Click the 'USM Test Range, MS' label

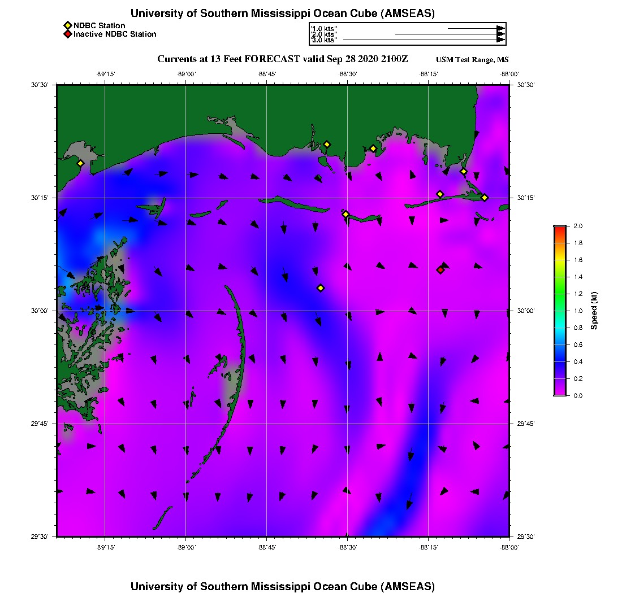pos(472,60)
